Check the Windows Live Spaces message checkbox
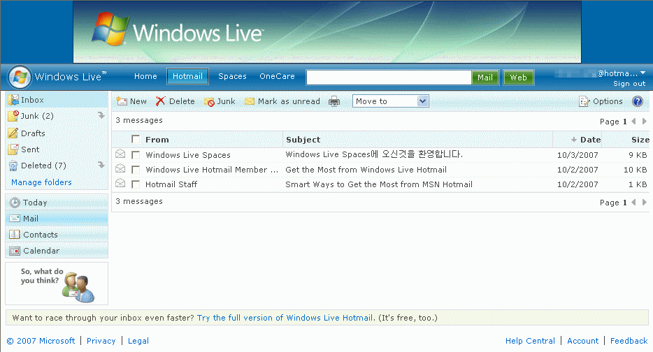Image resolution: width=653 pixels, height=352 pixels. (x=136, y=155)
